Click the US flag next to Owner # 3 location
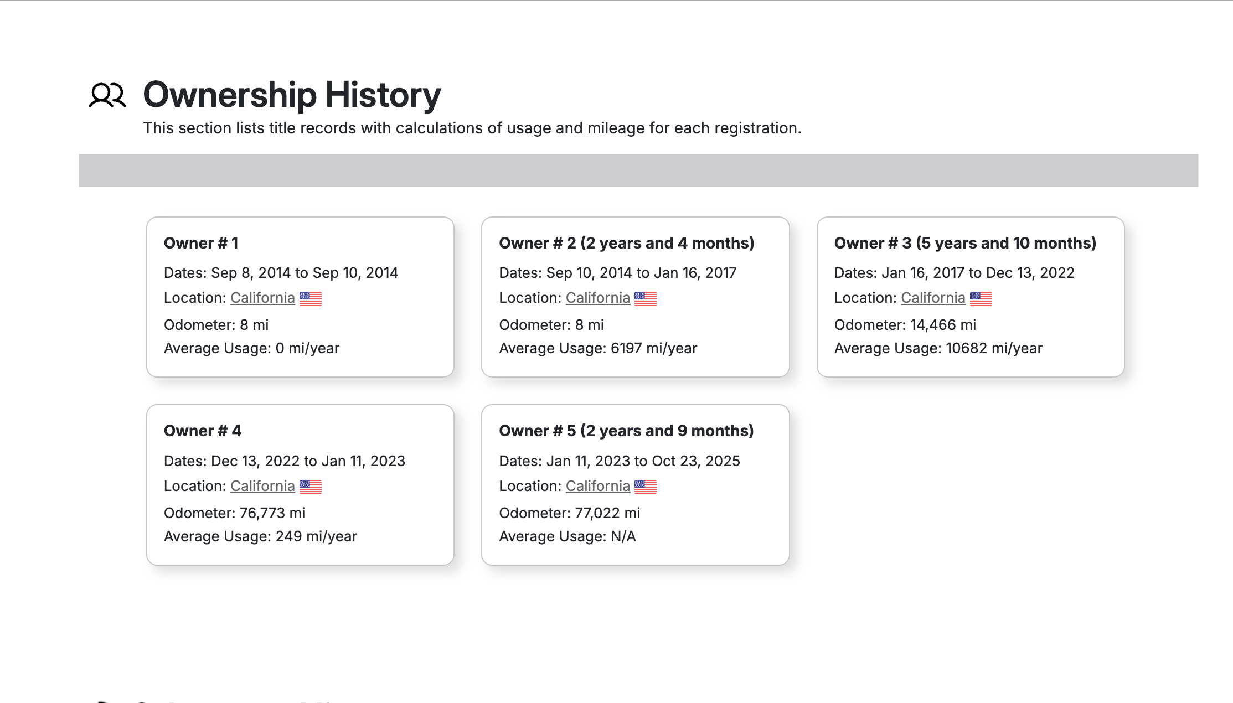 pyautogui.click(x=982, y=298)
